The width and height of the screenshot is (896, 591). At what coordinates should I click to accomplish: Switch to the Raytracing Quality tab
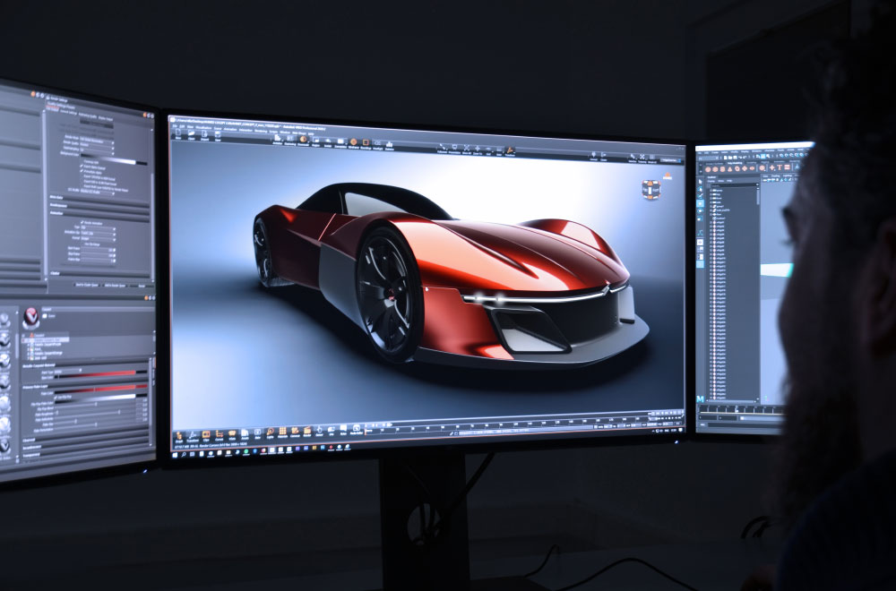click(88, 115)
